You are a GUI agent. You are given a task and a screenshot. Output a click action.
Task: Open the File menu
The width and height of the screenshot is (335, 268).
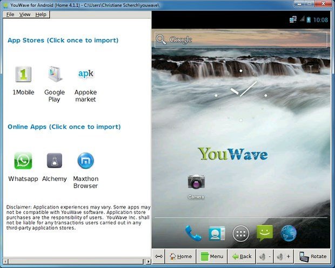pyautogui.click(x=10, y=15)
